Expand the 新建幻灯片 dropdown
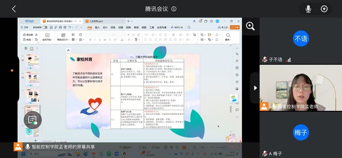The image size is (342, 158). point(63,40)
